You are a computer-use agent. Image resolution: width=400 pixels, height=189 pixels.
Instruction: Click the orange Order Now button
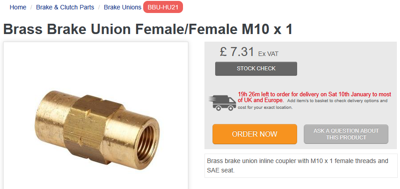255,134
